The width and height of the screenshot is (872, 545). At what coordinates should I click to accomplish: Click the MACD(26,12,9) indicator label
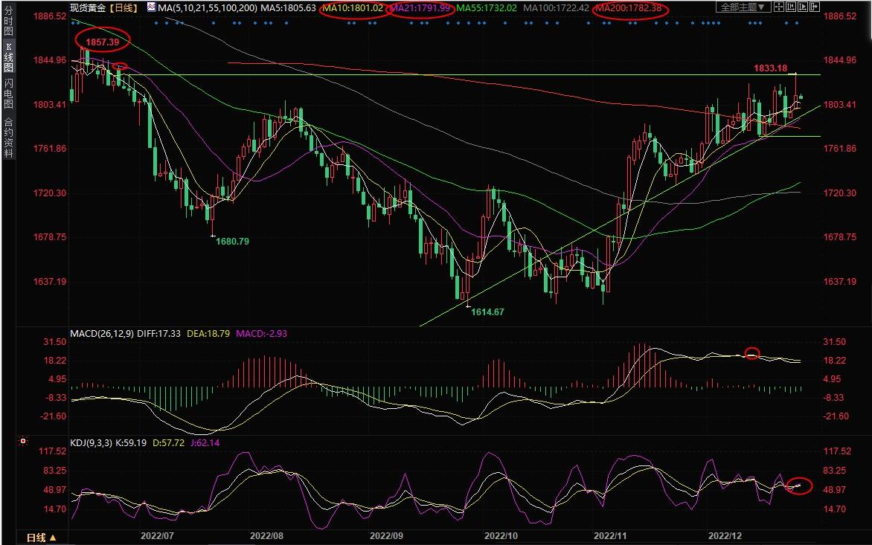coord(103,334)
